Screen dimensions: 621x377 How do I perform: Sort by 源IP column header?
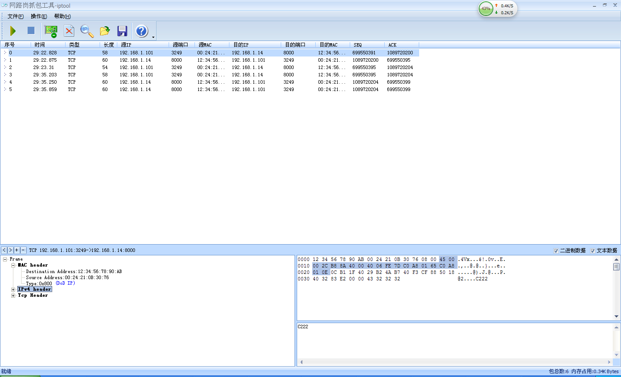143,45
